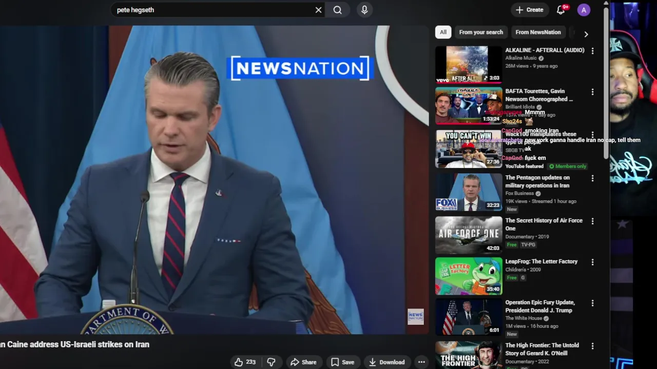Click the 233 like count
Screen dimensions: 657x369
tap(250, 362)
